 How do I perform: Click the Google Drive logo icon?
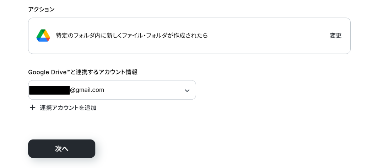coord(43,36)
